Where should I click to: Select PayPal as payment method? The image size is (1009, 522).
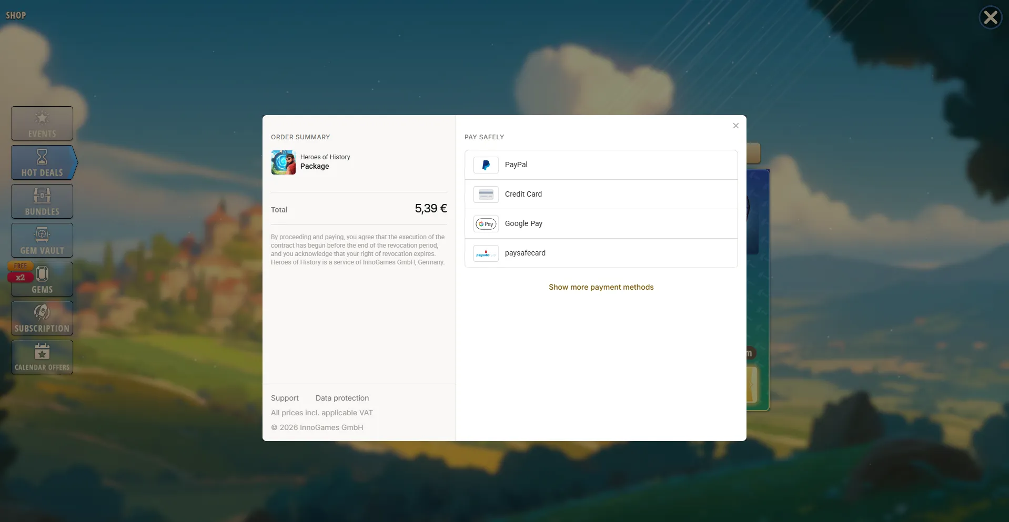coord(601,165)
